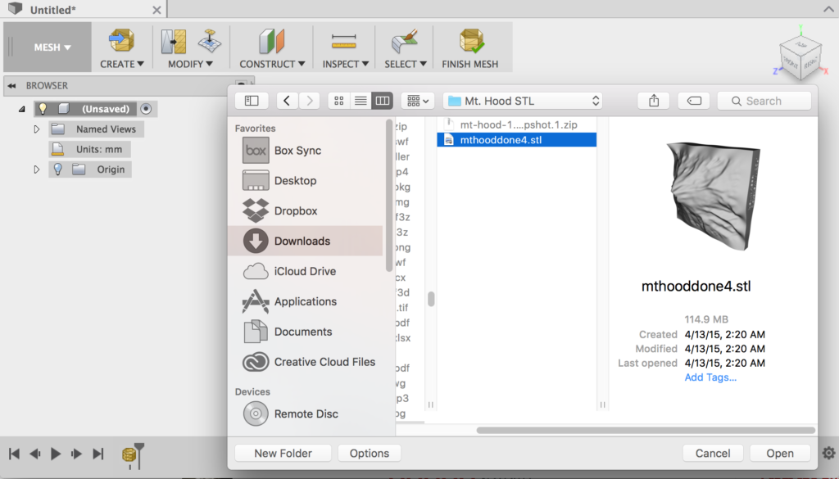This screenshot has height=479, width=839.
Task: Open the SELECT dropdown menu
Action: [405, 64]
